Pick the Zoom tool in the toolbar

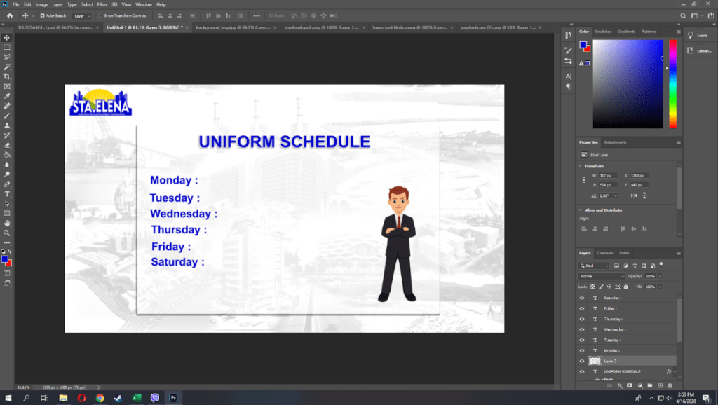click(x=7, y=233)
